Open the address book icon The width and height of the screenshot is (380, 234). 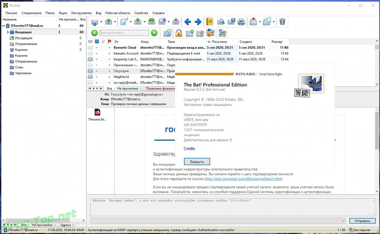[209, 22]
